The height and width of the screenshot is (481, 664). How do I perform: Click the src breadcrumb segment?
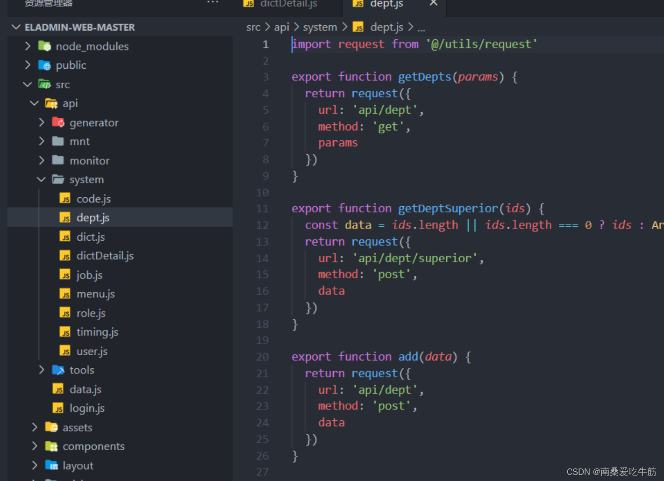pos(253,27)
